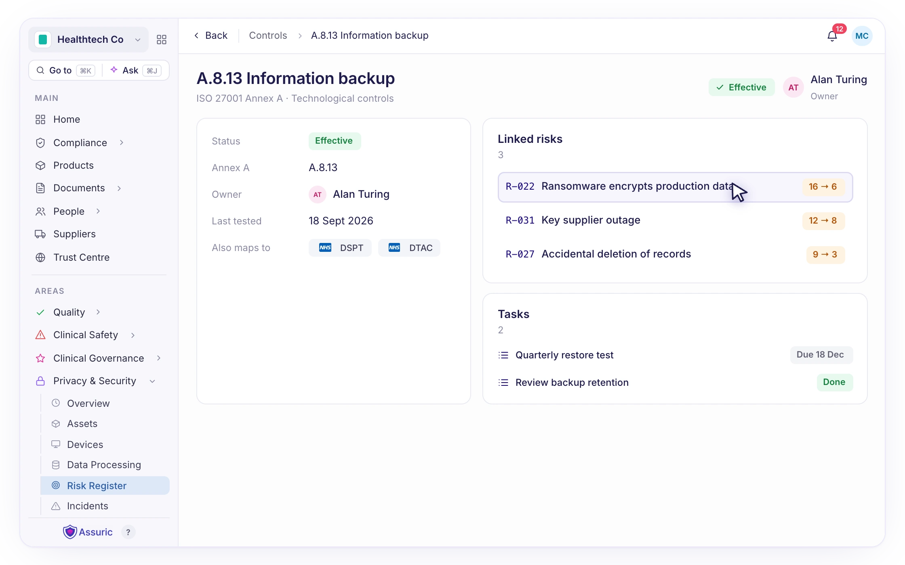Open the apps grid icon beside Healthtech Co
The height and width of the screenshot is (565, 905).
coord(162,40)
